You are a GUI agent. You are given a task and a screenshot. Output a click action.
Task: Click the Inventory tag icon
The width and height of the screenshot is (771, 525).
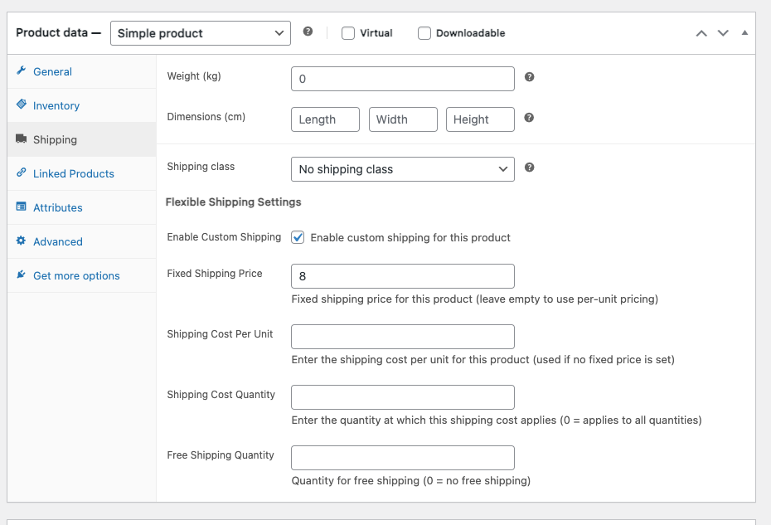point(22,105)
